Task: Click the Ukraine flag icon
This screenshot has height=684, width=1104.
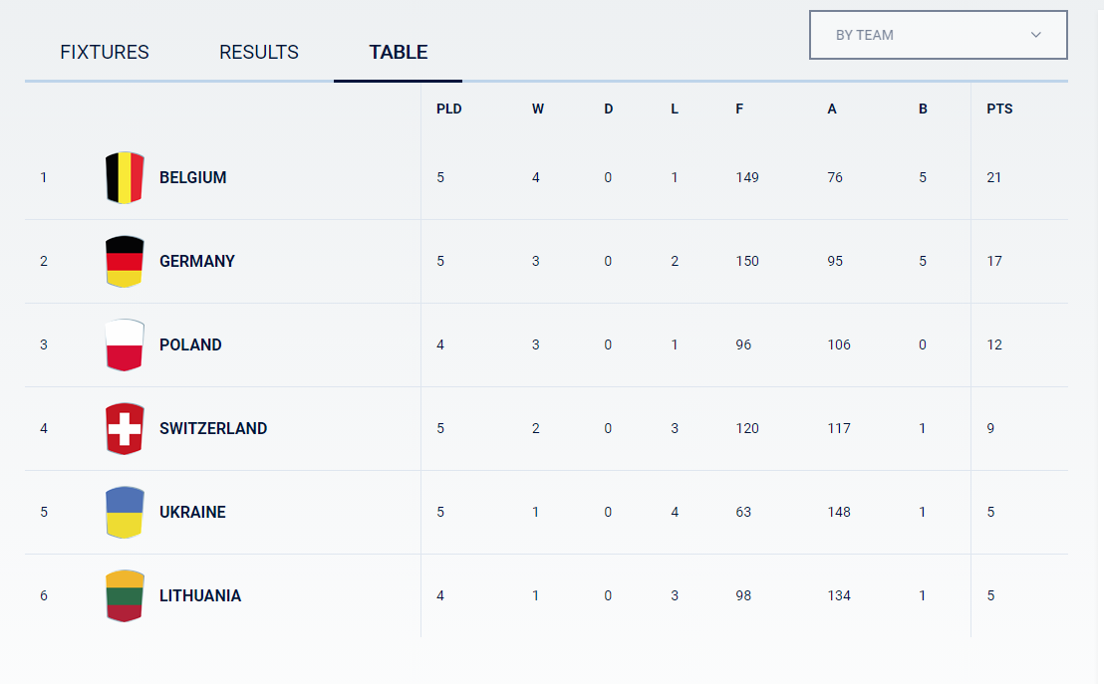Action: tap(125, 513)
